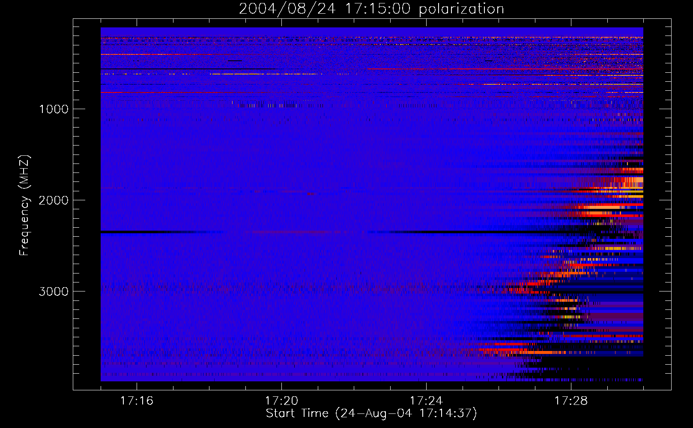Click the 2000 frequency tick label

pos(54,200)
